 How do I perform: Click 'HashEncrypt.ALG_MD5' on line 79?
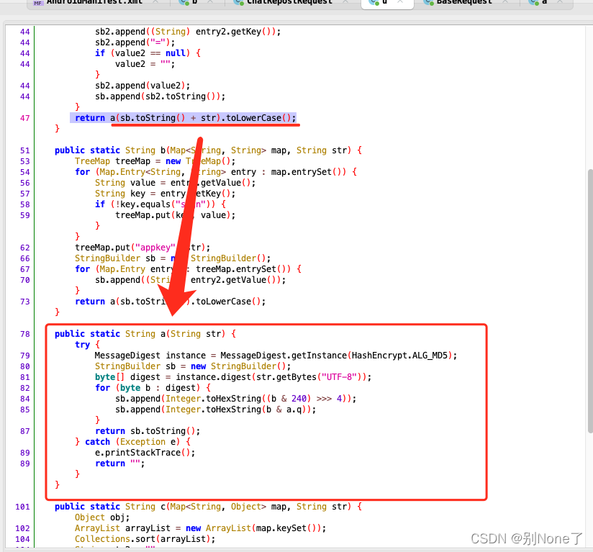pos(399,356)
